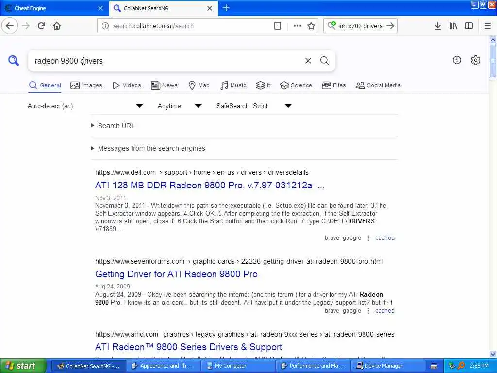Viewport: 497px width, 373px height.
Task: Toggle the browser sidebar
Action: 469,26
